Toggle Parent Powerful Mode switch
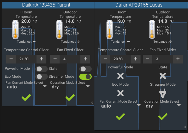This screenshot has width=188, height=133. tap(41, 69)
